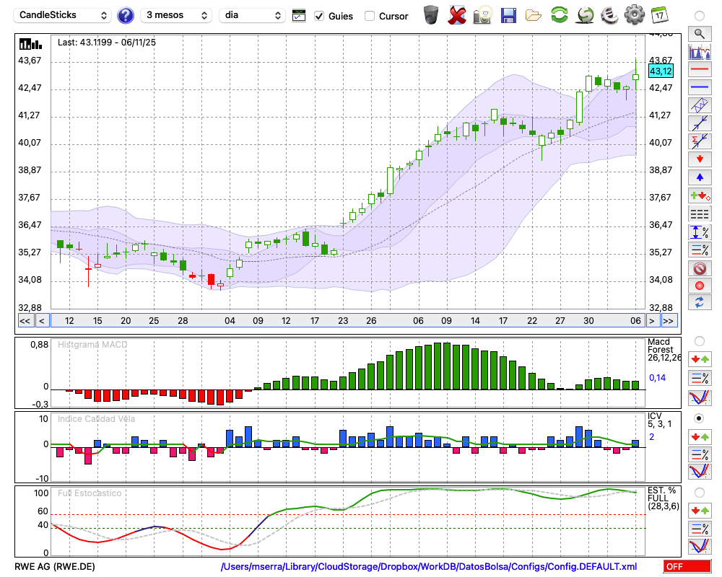Click the trash can icon in toolbar

click(x=431, y=14)
